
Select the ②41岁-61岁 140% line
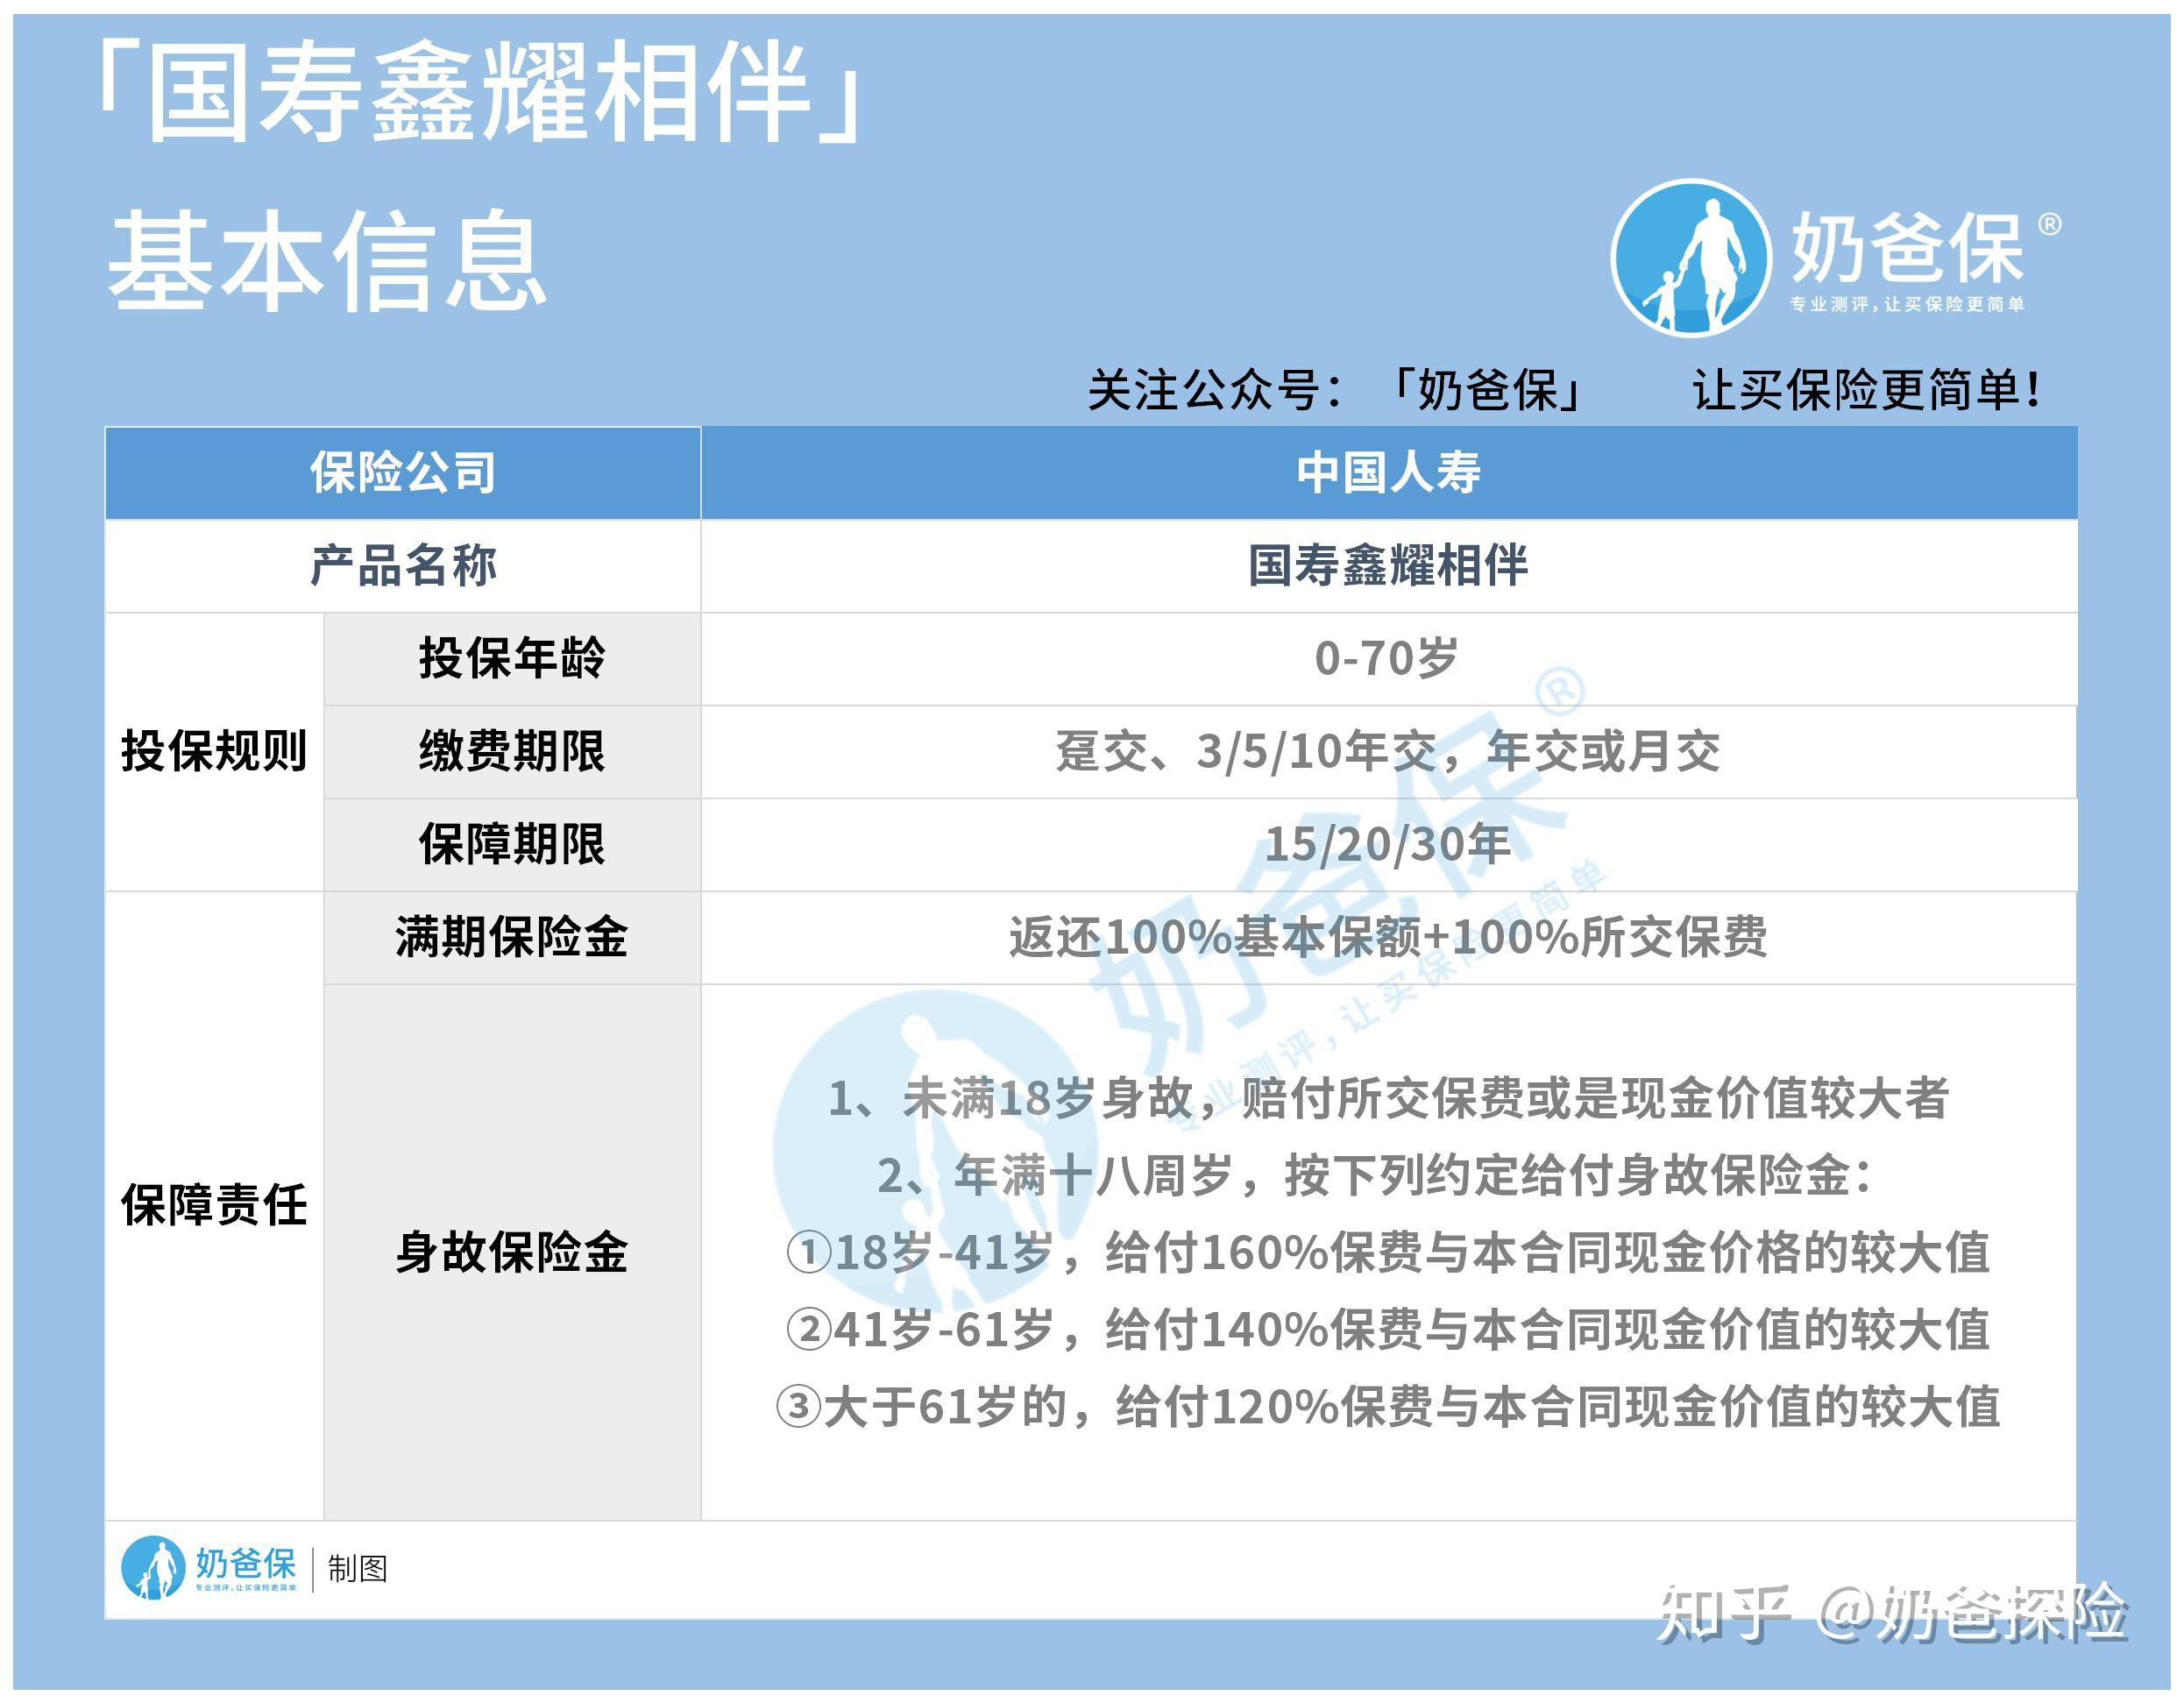point(1388,1329)
